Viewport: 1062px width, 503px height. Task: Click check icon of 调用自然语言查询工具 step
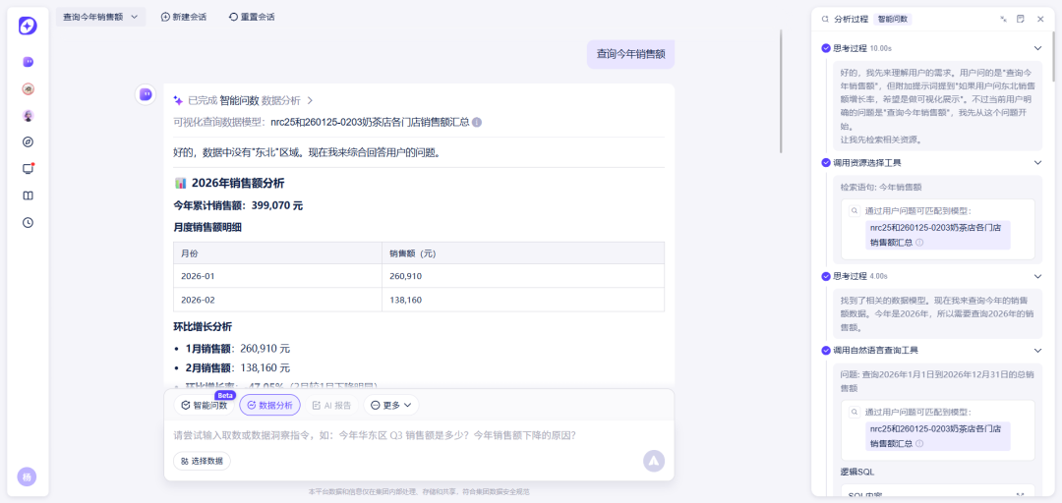pos(826,350)
